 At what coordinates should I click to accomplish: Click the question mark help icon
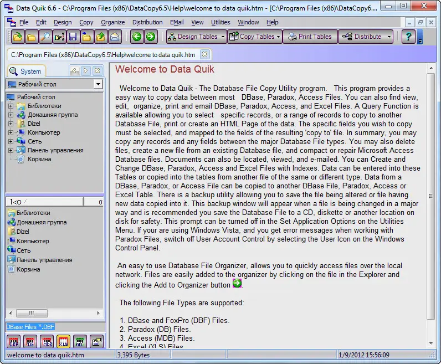click(x=408, y=37)
